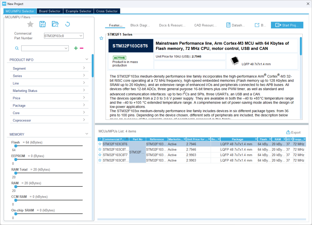
Task: Expand the Core filter
Action: point(84,112)
